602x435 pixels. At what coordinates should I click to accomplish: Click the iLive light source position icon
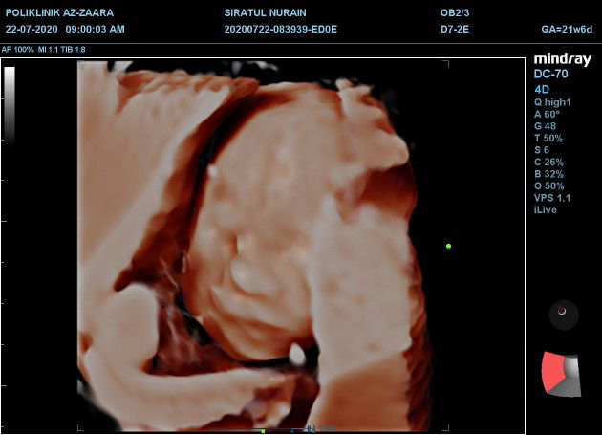(x=563, y=315)
